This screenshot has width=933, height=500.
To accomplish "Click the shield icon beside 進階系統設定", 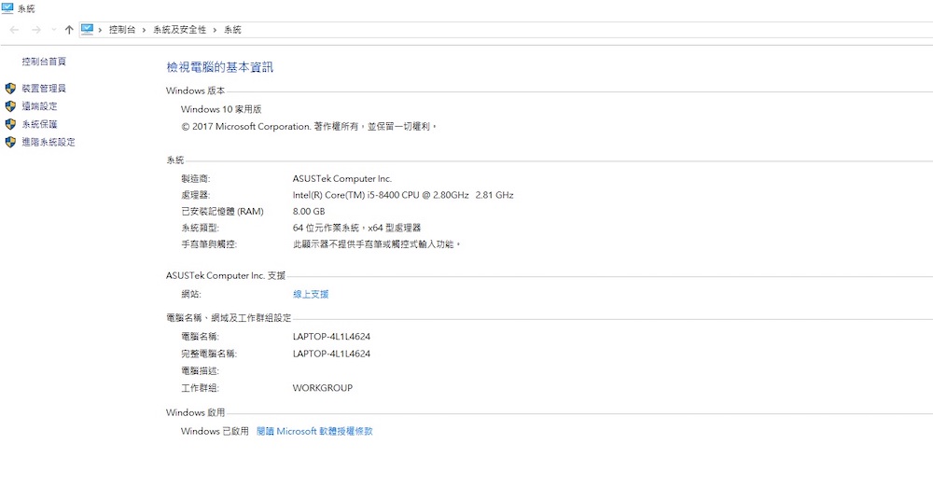I will [x=10, y=143].
